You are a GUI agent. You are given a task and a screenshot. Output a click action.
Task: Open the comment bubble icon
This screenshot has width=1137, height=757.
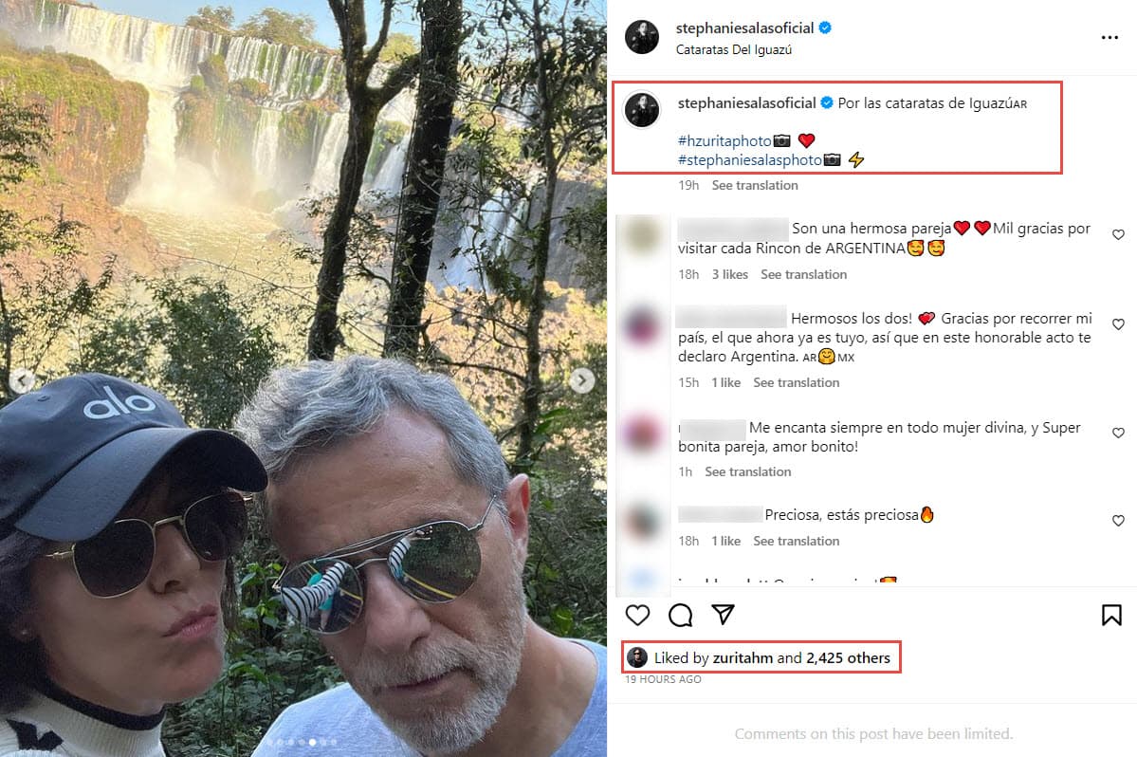[x=680, y=615]
